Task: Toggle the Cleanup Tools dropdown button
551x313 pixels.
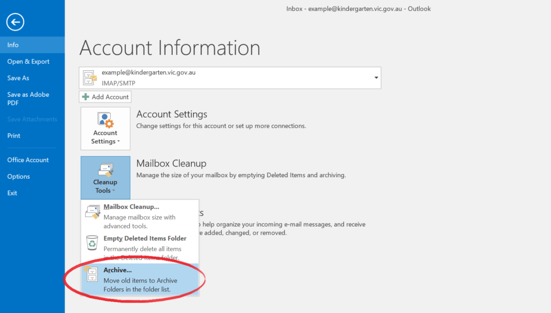Action: 105,178
